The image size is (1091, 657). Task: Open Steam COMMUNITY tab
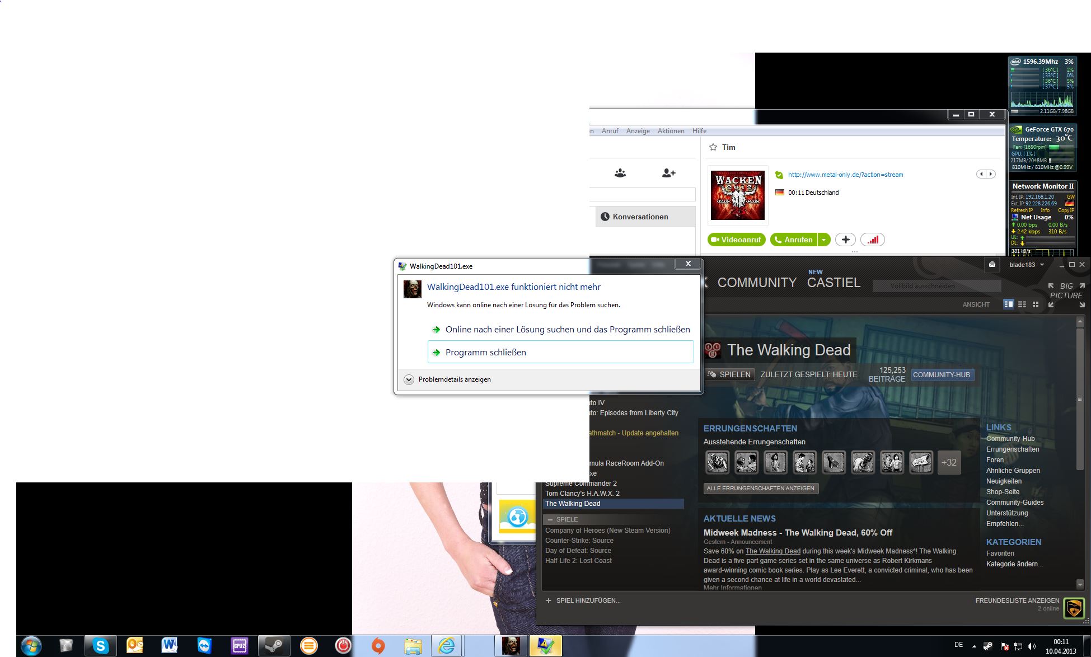(x=757, y=283)
